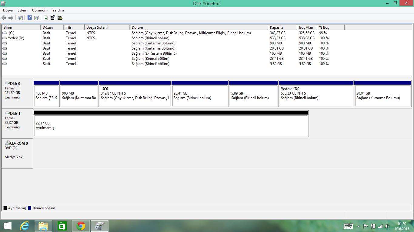Expand hidden system tray icons arrow

click(x=358, y=226)
